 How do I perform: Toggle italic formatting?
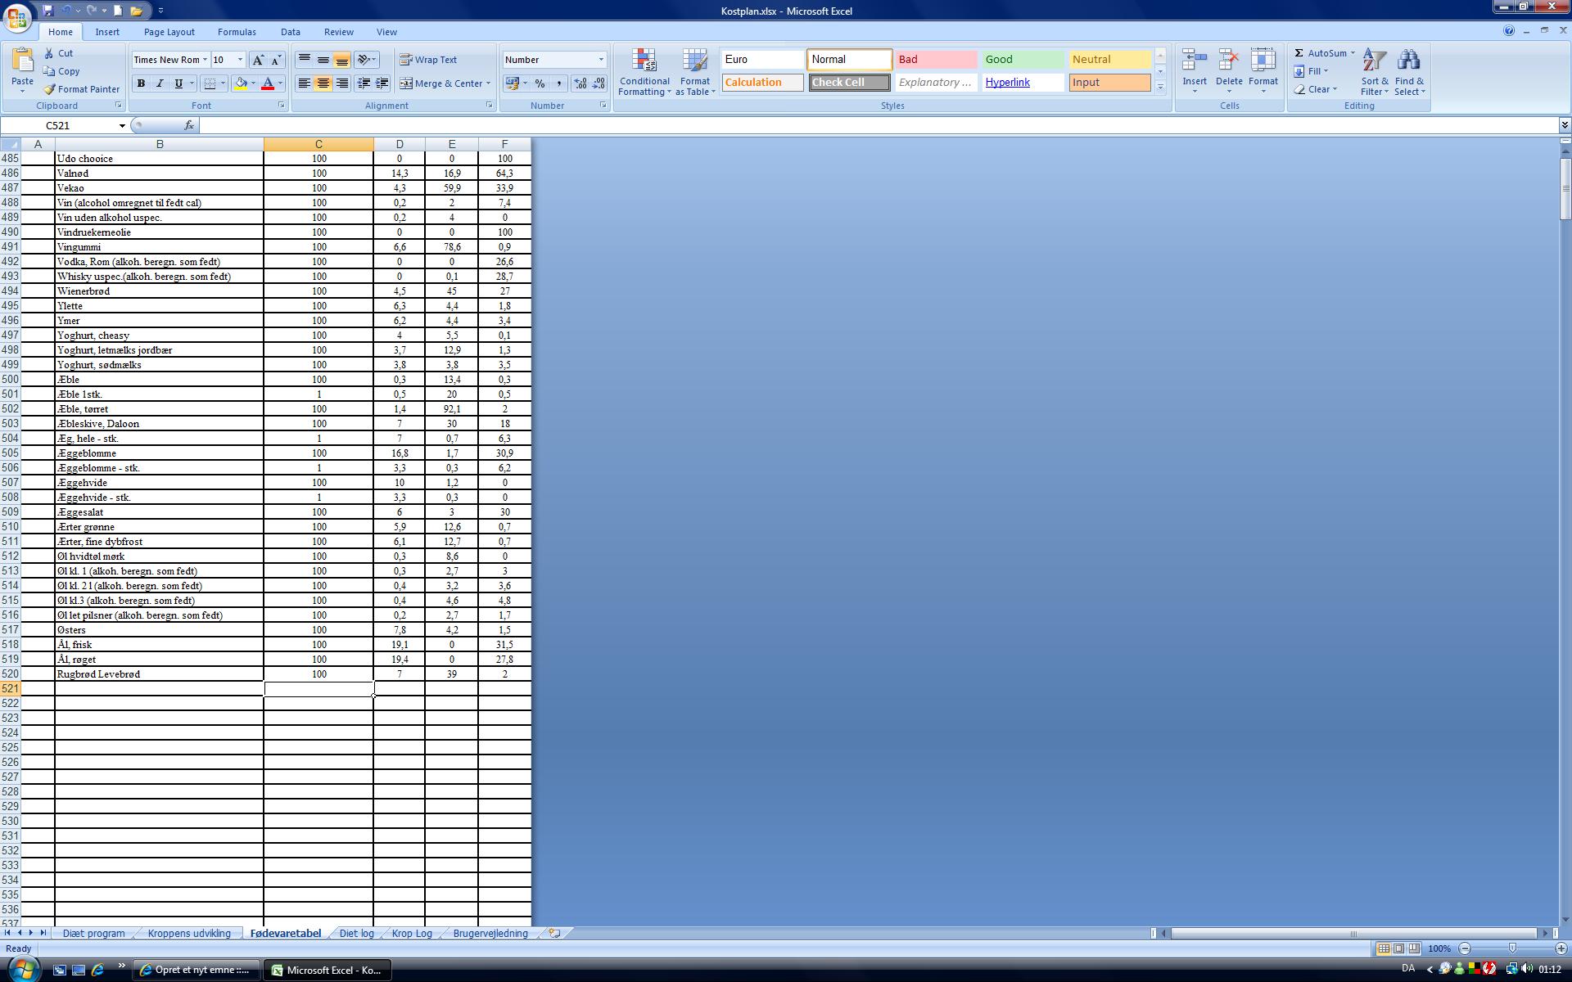pos(160,83)
